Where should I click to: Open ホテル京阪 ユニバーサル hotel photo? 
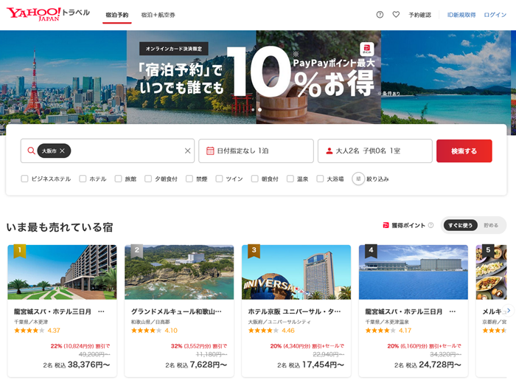(x=296, y=272)
